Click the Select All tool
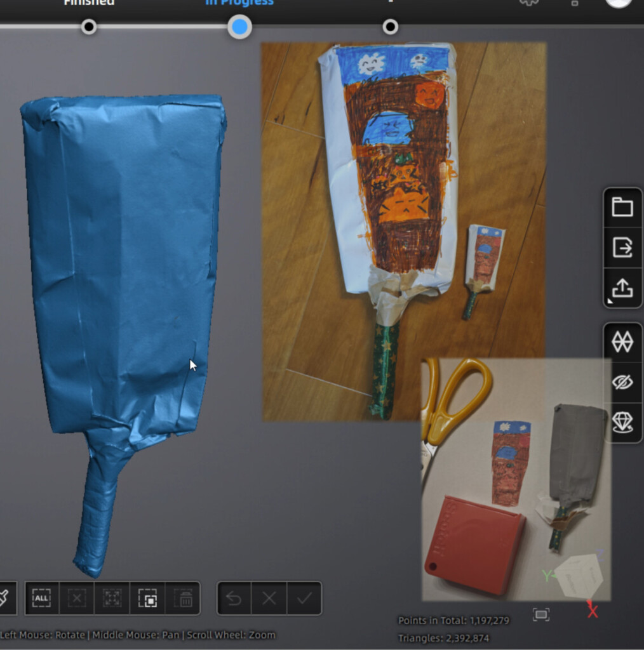This screenshot has height=650, width=644. tap(42, 598)
